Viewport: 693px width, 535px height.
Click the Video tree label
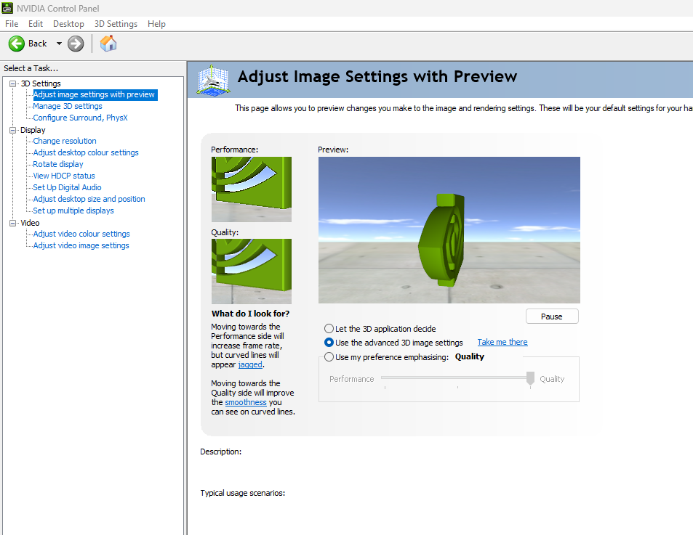point(30,223)
